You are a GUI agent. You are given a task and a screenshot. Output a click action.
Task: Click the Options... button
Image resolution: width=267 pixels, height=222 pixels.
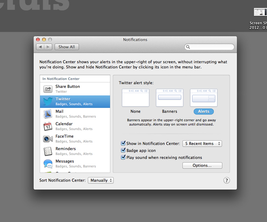202,166
